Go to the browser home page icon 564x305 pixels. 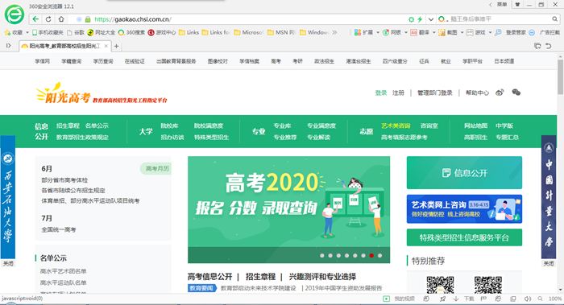(x=61, y=19)
